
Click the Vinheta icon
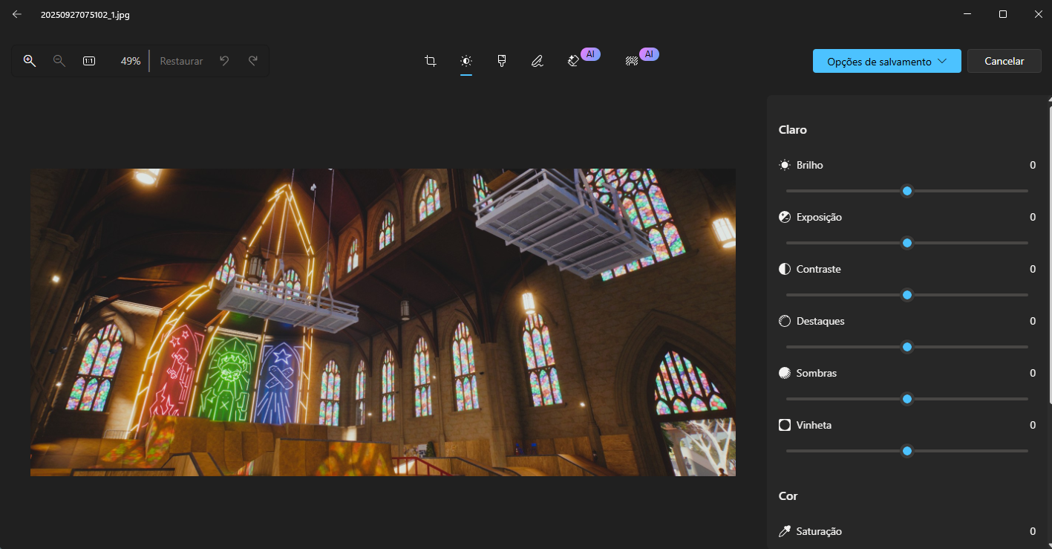point(785,425)
